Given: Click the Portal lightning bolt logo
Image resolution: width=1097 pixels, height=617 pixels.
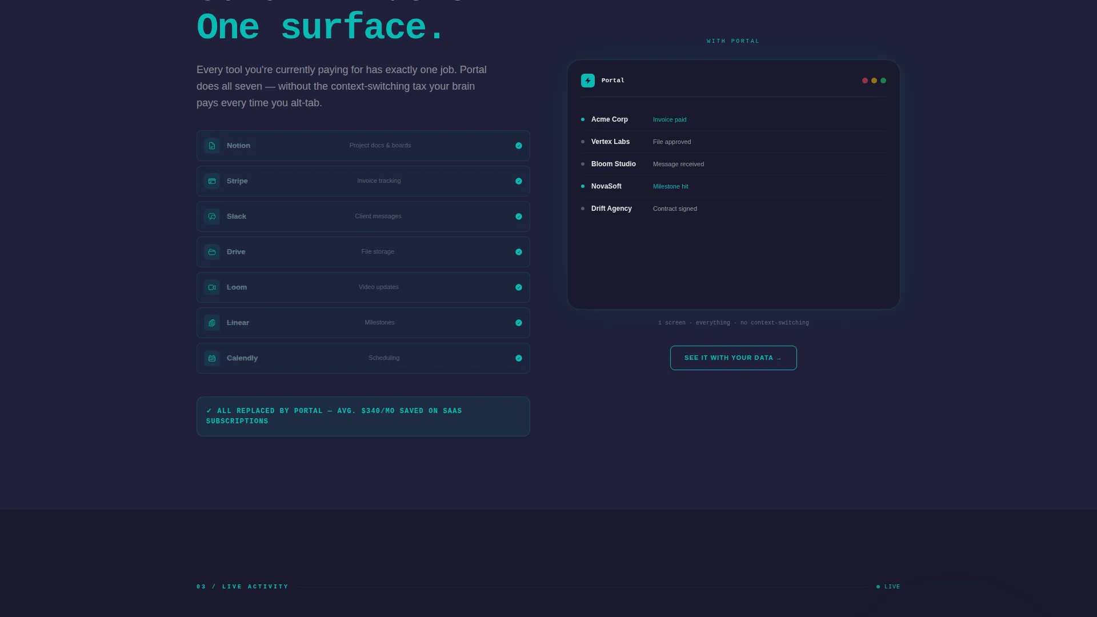Looking at the screenshot, I should coord(588,81).
